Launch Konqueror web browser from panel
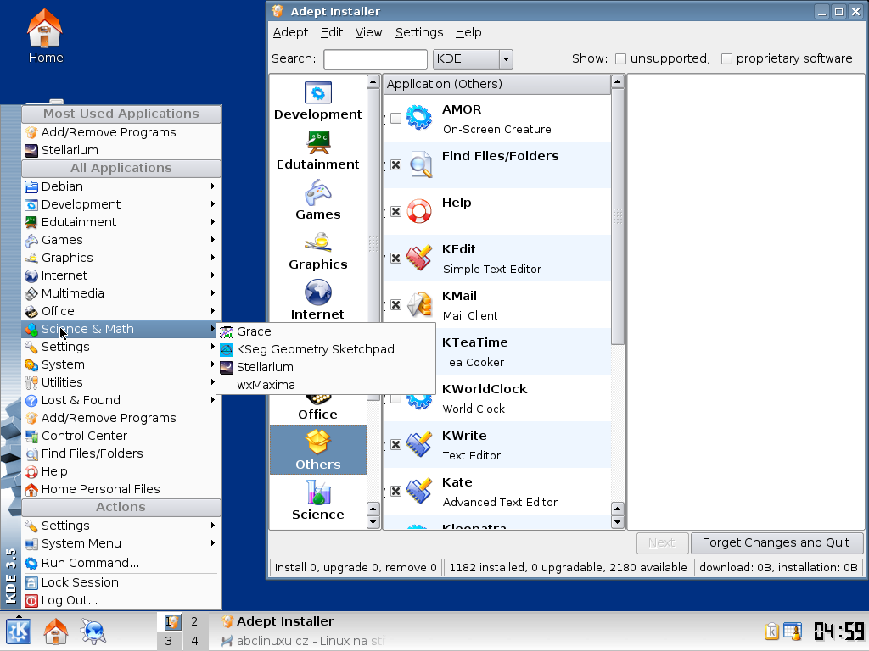 click(93, 631)
